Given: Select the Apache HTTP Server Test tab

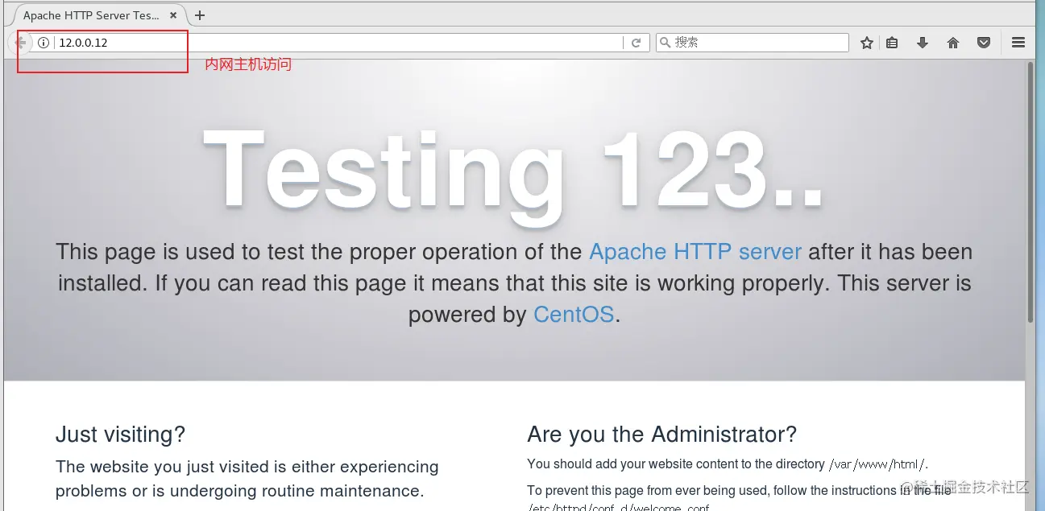Looking at the screenshot, I should pos(99,15).
